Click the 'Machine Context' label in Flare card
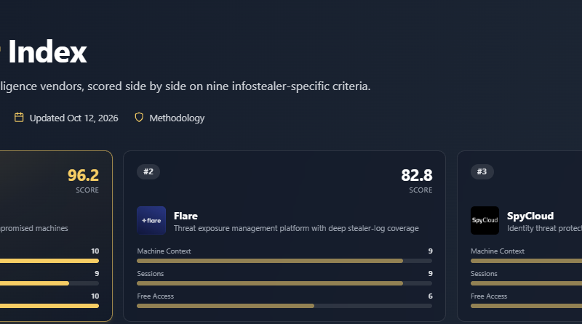The height and width of the screenshot is (324, 582). point(164,251)
